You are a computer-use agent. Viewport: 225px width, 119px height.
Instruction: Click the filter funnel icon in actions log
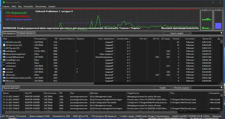222,88
